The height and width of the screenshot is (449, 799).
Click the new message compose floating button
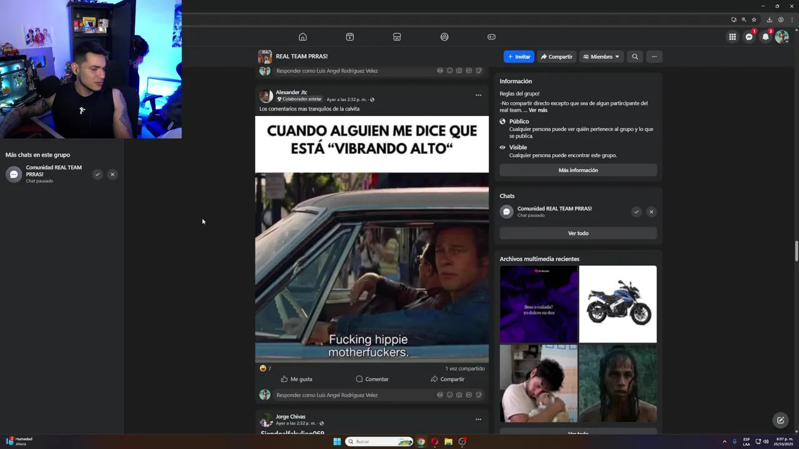point(780,420)
